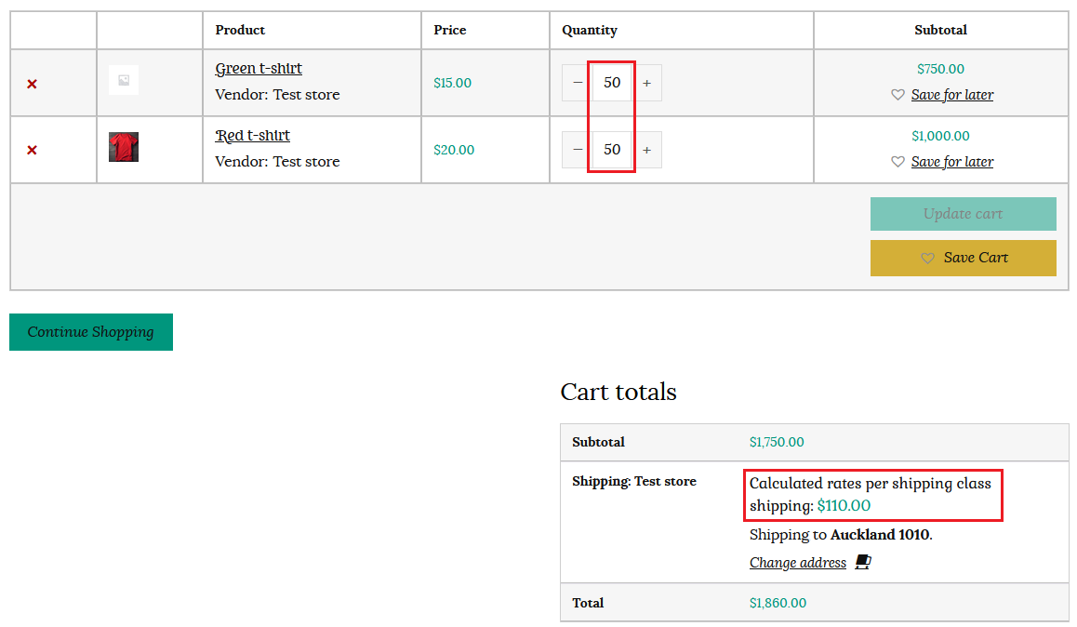Select the $1,860.00 total amount

[x=778, y=603]
